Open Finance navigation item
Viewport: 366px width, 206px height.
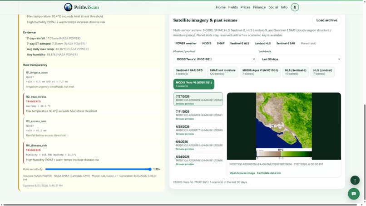pos(259,7)
